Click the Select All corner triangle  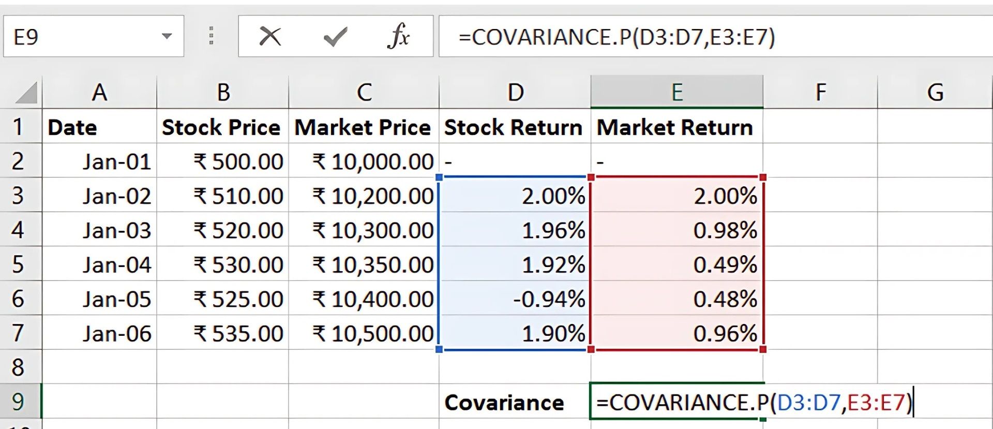[26, 93]
